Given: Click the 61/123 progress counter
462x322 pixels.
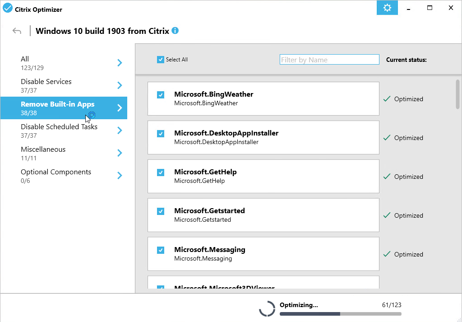Looking at the screenshot, I should tap(392, 305).
